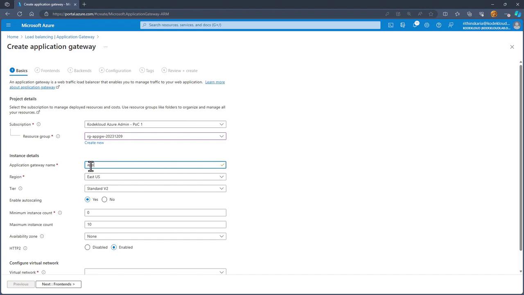Image resolution: width=524 pixels, height=295 pixels.
Task: Close the Create application gateway blade
Action: click(512, 47)
